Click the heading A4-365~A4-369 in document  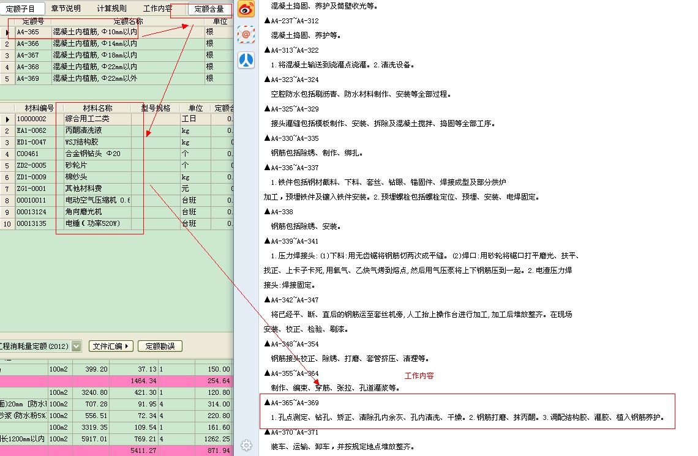[291, 403]
